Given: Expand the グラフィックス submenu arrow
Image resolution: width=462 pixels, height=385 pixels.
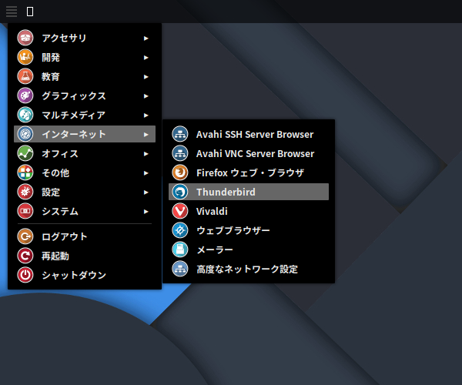Looking at the screenshot, I should [x=146, y=96].
